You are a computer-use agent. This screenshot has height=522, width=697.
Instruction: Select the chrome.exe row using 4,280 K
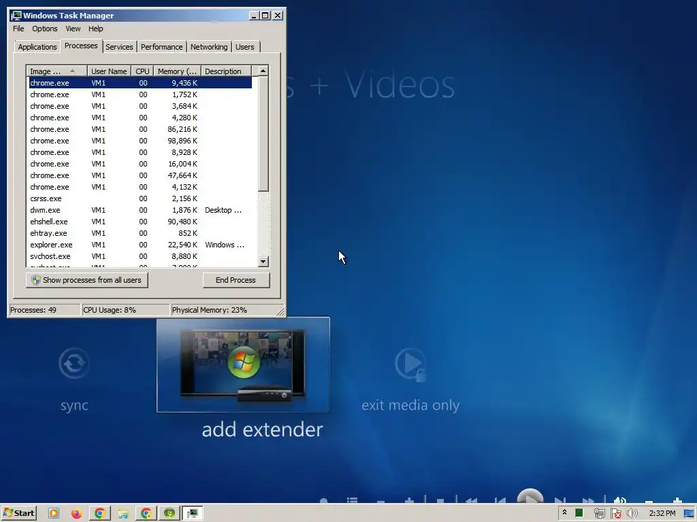click(x=140, y=118)
